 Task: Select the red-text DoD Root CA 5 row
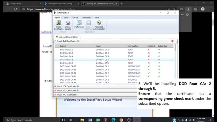pyautogui.click(x=114, y=63)
